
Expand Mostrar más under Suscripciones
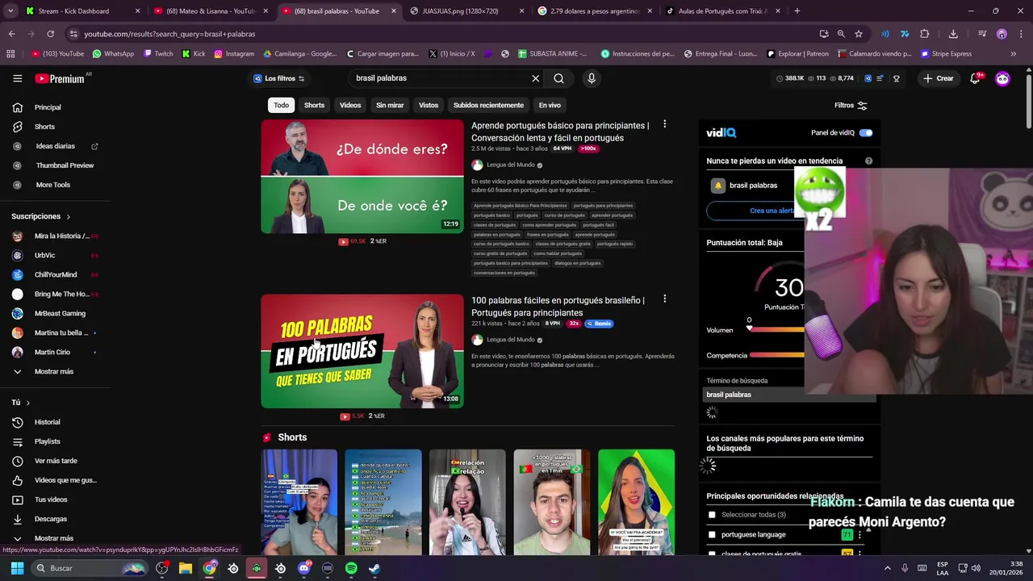tap(53, 371)
